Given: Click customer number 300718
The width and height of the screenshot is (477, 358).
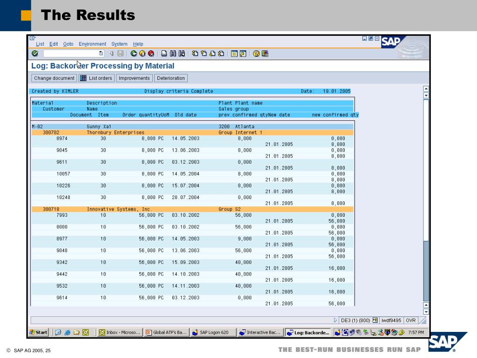Looking at the screenshot, I should (x=51, y=209).
